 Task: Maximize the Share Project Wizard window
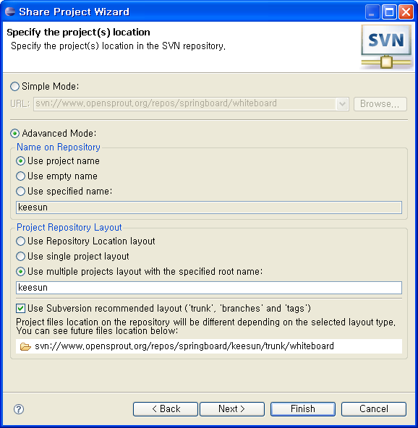tap(389, 12)
